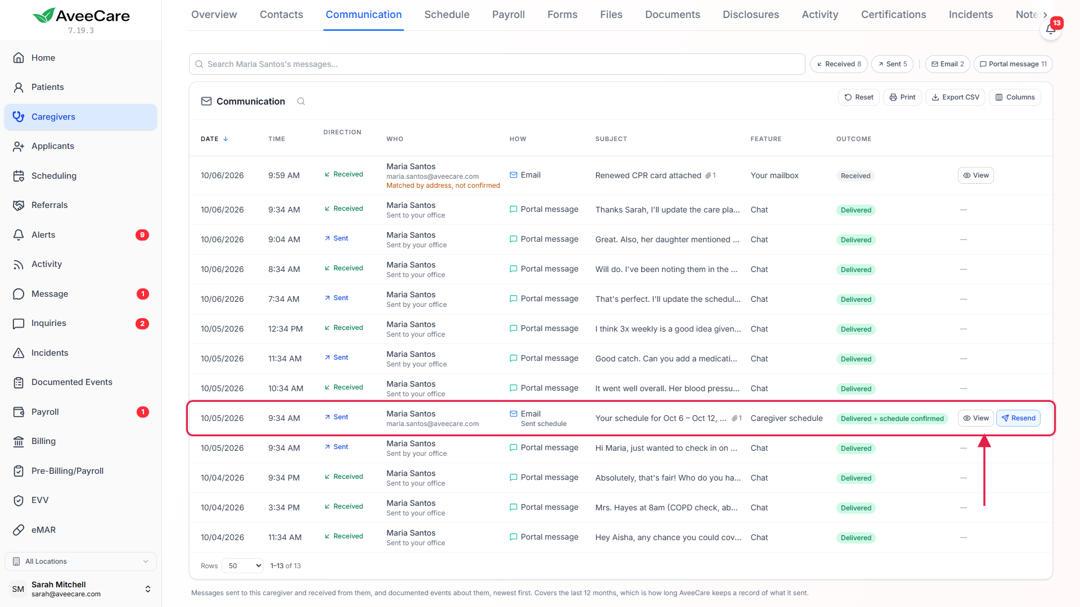Open Documented Events in sidebar
Screen dimensions: 1080x607
(80, 382)
